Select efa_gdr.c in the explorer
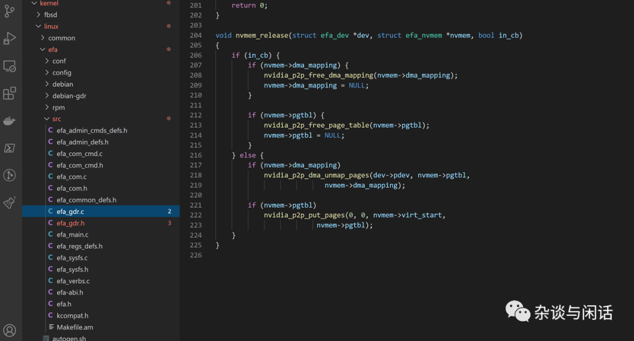 [101, 211]
